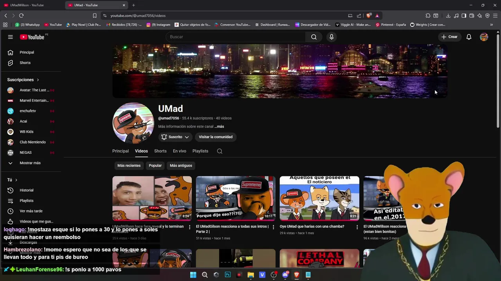The width and height of the screenshot is (501, 281).
Task: Click the Crear button
Action: click(x=449, y=37)
